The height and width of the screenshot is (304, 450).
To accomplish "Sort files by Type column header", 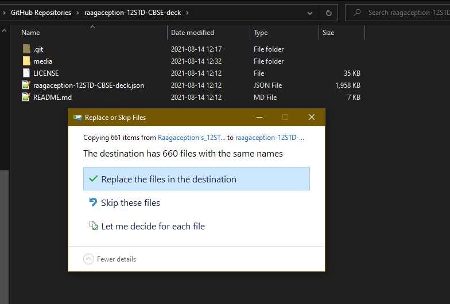I will click(x=261, y=33).
